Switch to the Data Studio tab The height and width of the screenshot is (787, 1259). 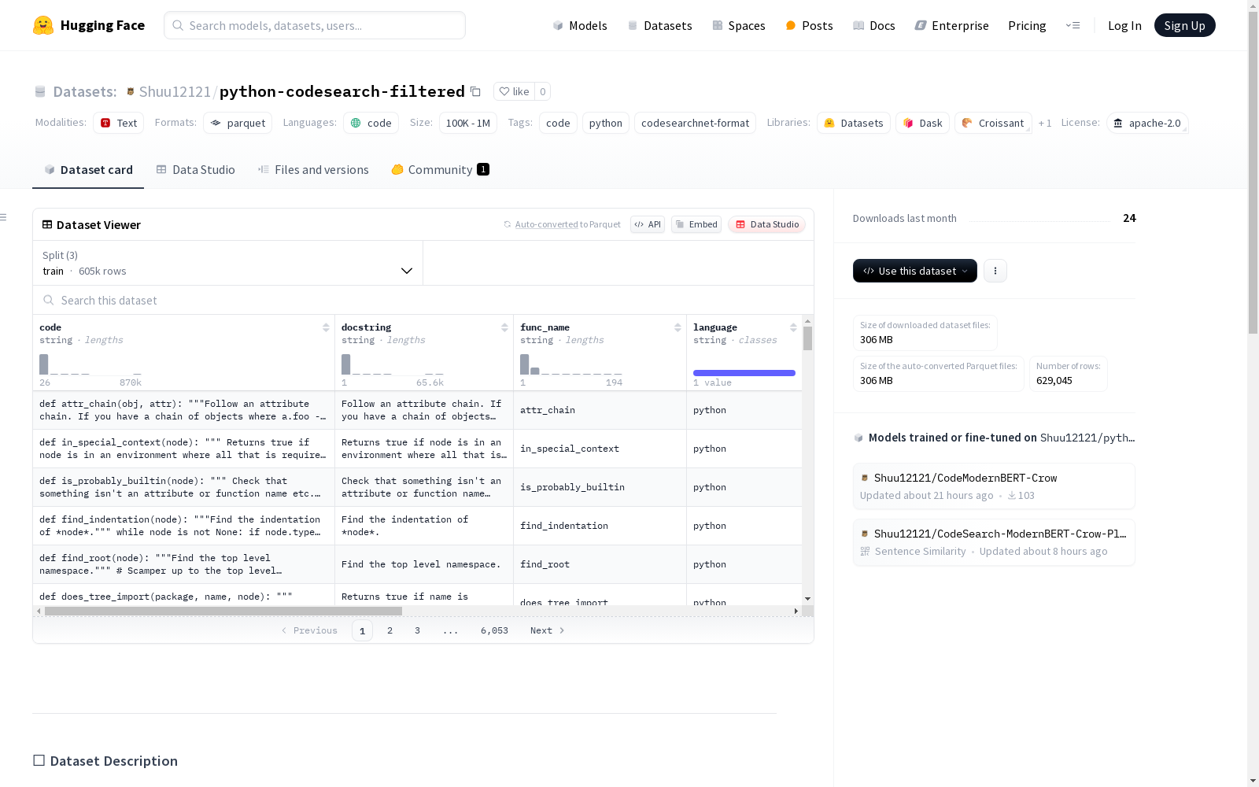tap(196, 169)
